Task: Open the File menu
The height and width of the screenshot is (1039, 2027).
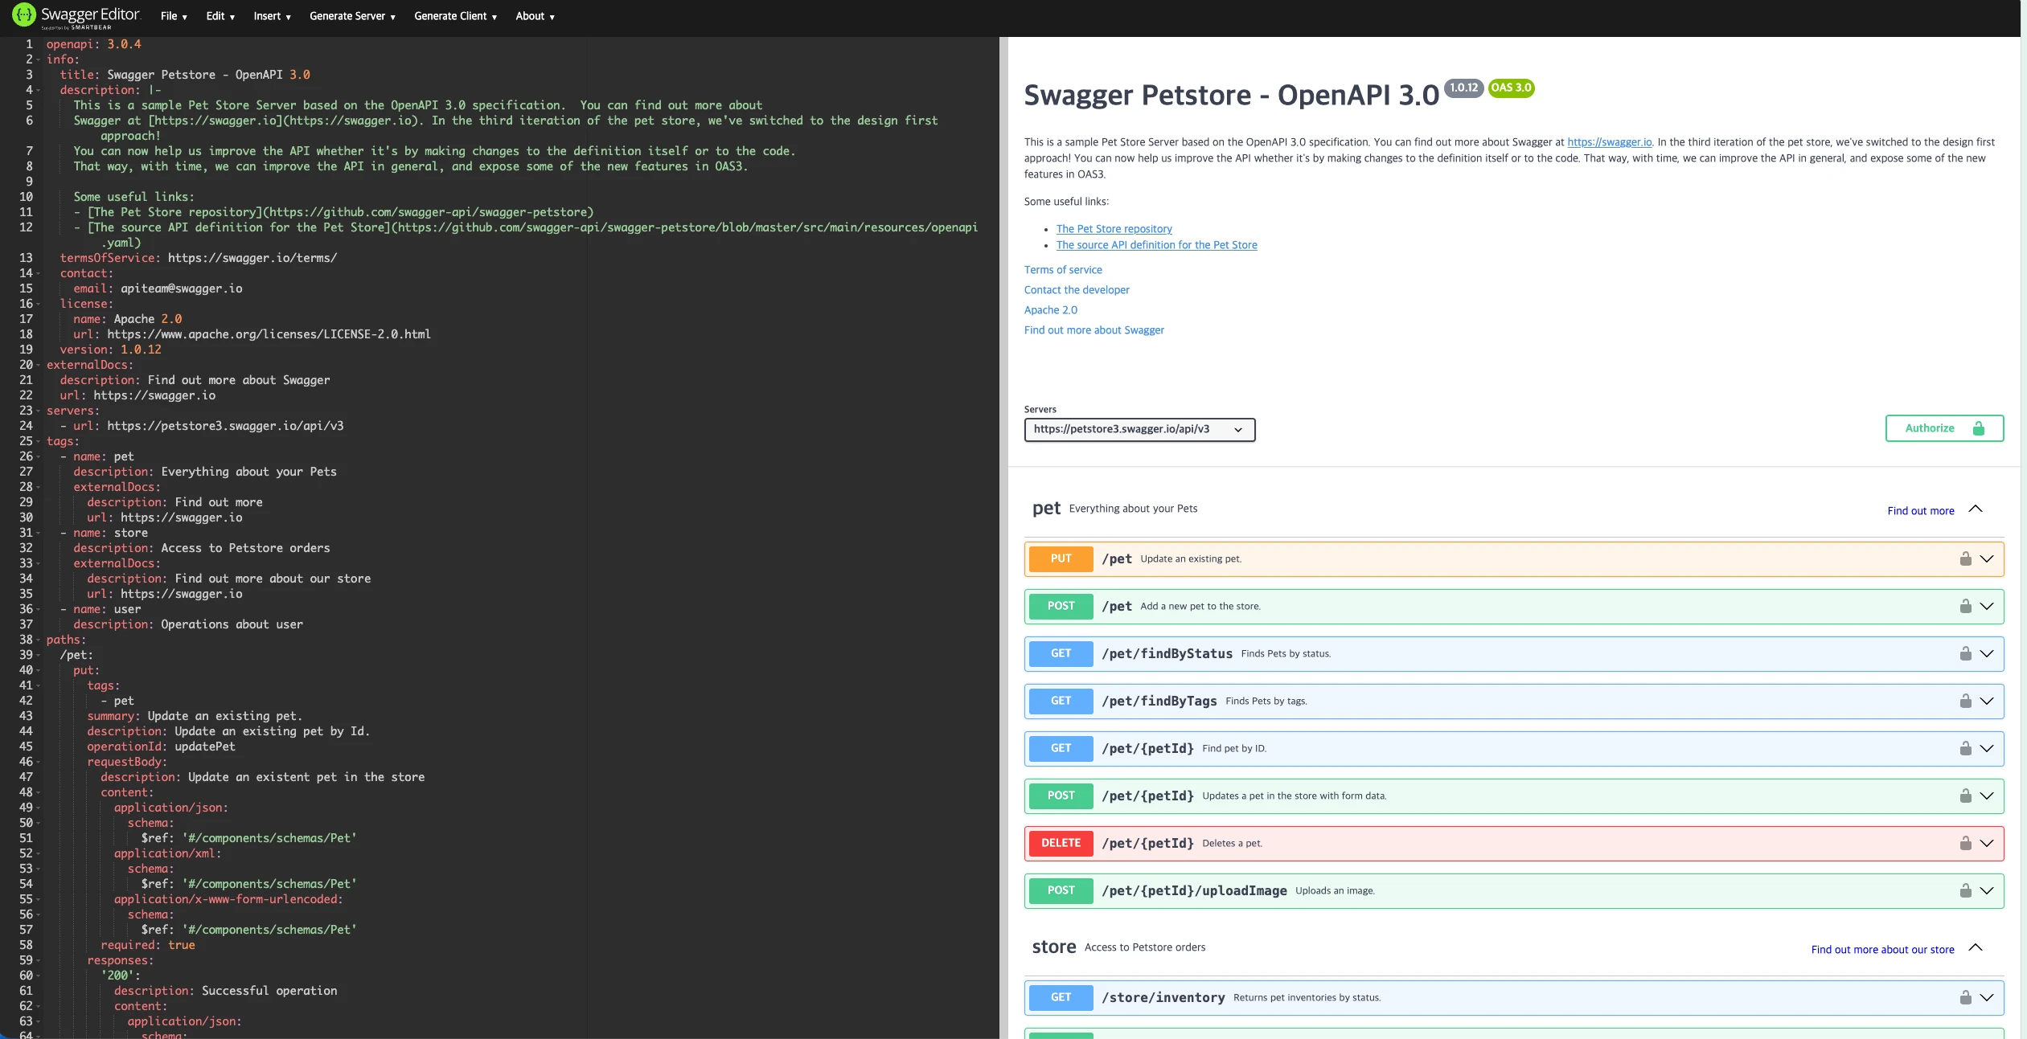Action: click(x=173, y=16)
